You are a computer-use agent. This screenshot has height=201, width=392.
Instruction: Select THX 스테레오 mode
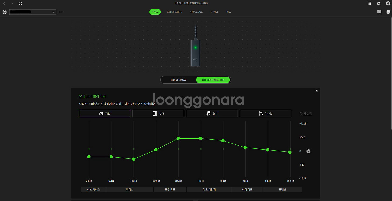pyautogui.click(x=178, y=80)
